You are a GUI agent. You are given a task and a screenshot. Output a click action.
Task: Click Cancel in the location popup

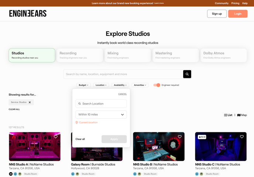click(x=122, y=94)
